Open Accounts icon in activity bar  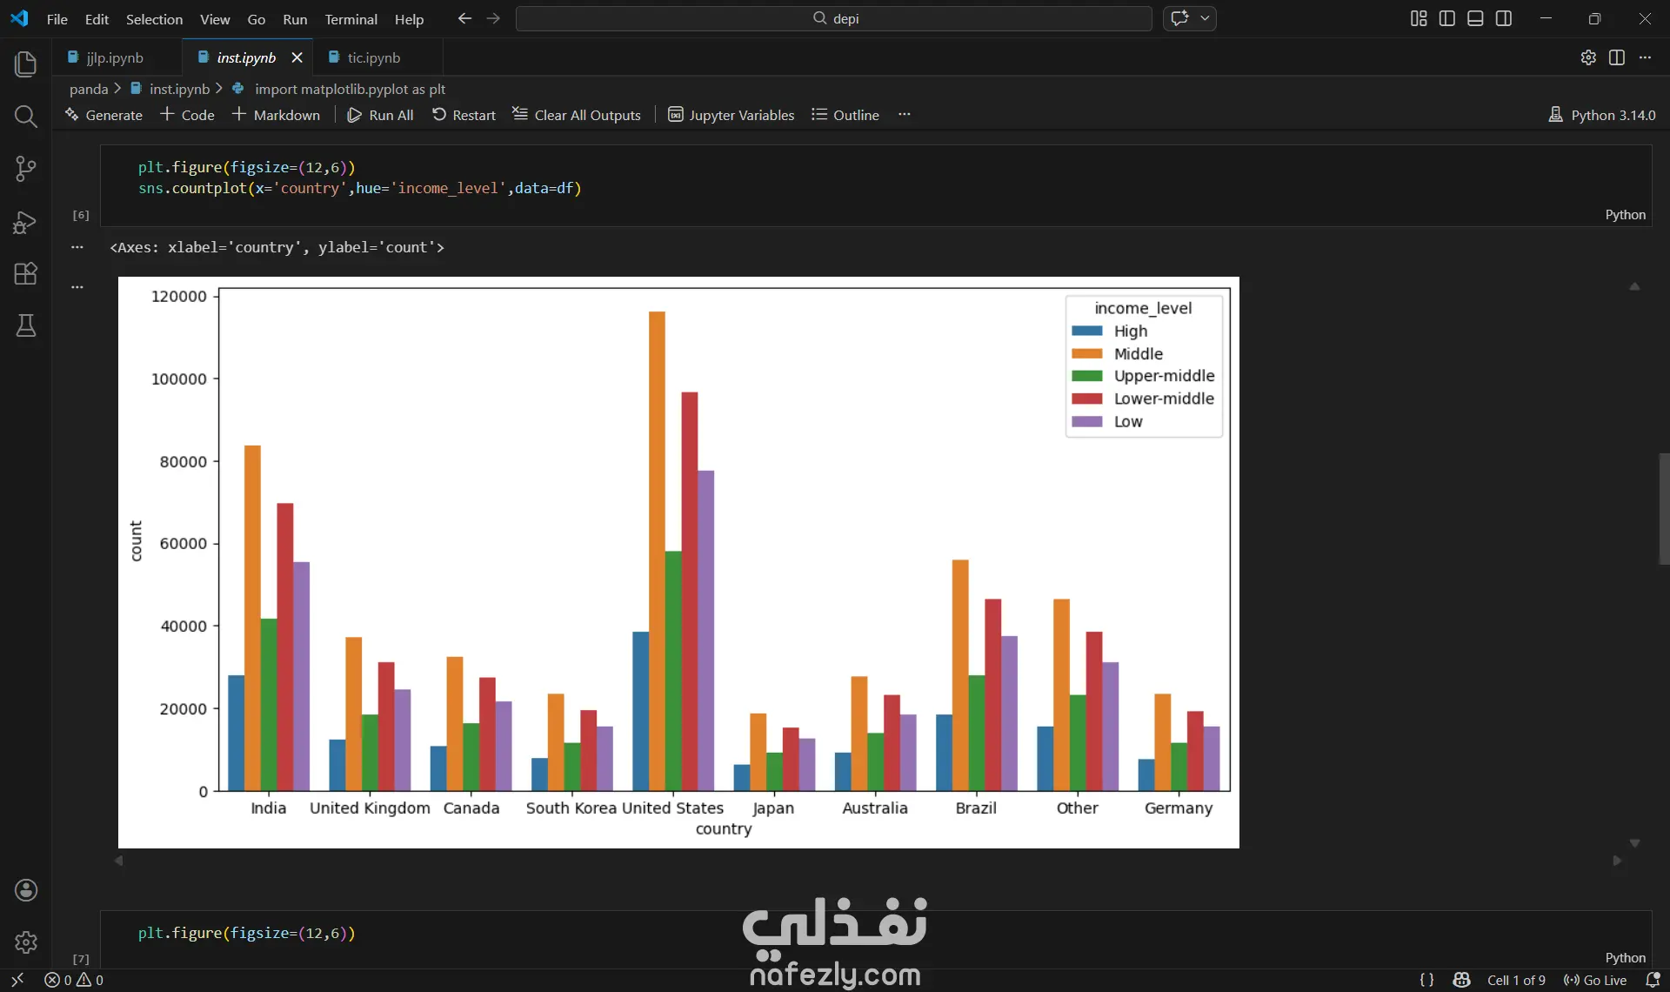click(x=26, y=889)
